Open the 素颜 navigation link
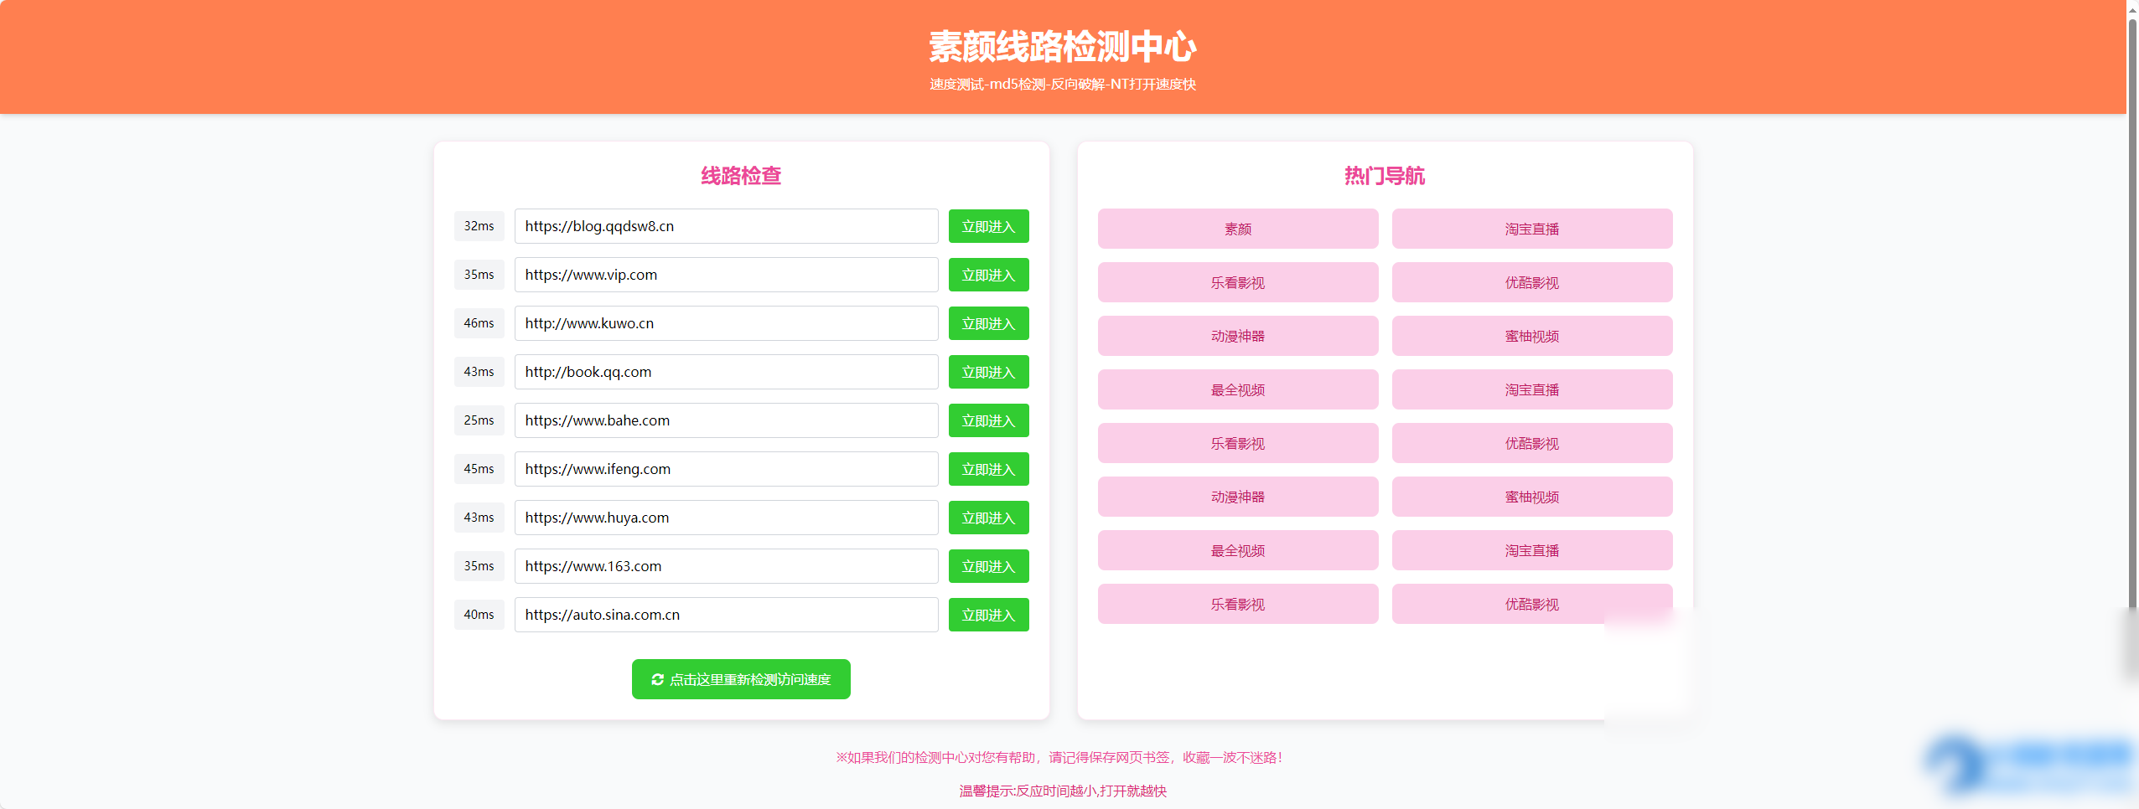Image resolution: width=2139 pixels, height=809 pixels. [x=1238, y=228]
